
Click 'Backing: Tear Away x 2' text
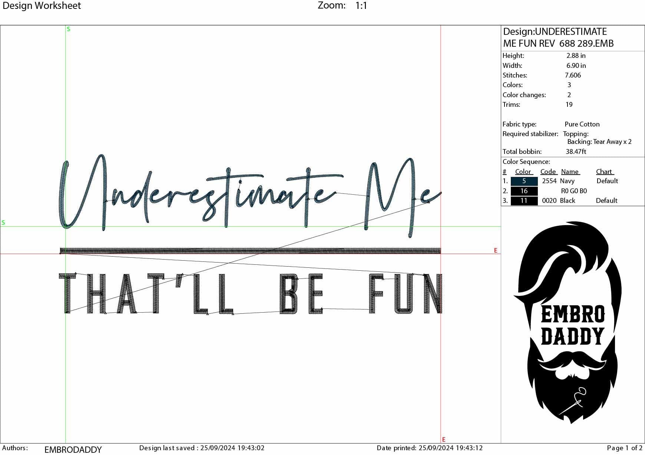[x=599, y=142]
